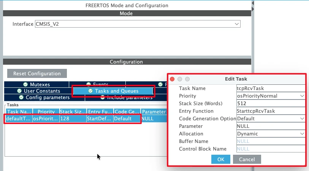Switch to the Include parameters tab

pyautogui.click(x=126, y=98)
